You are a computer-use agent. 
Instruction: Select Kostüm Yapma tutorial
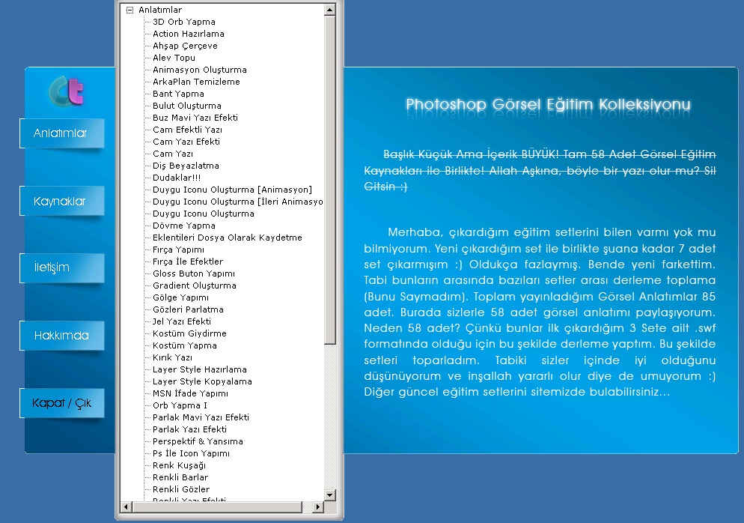[185, 345]
